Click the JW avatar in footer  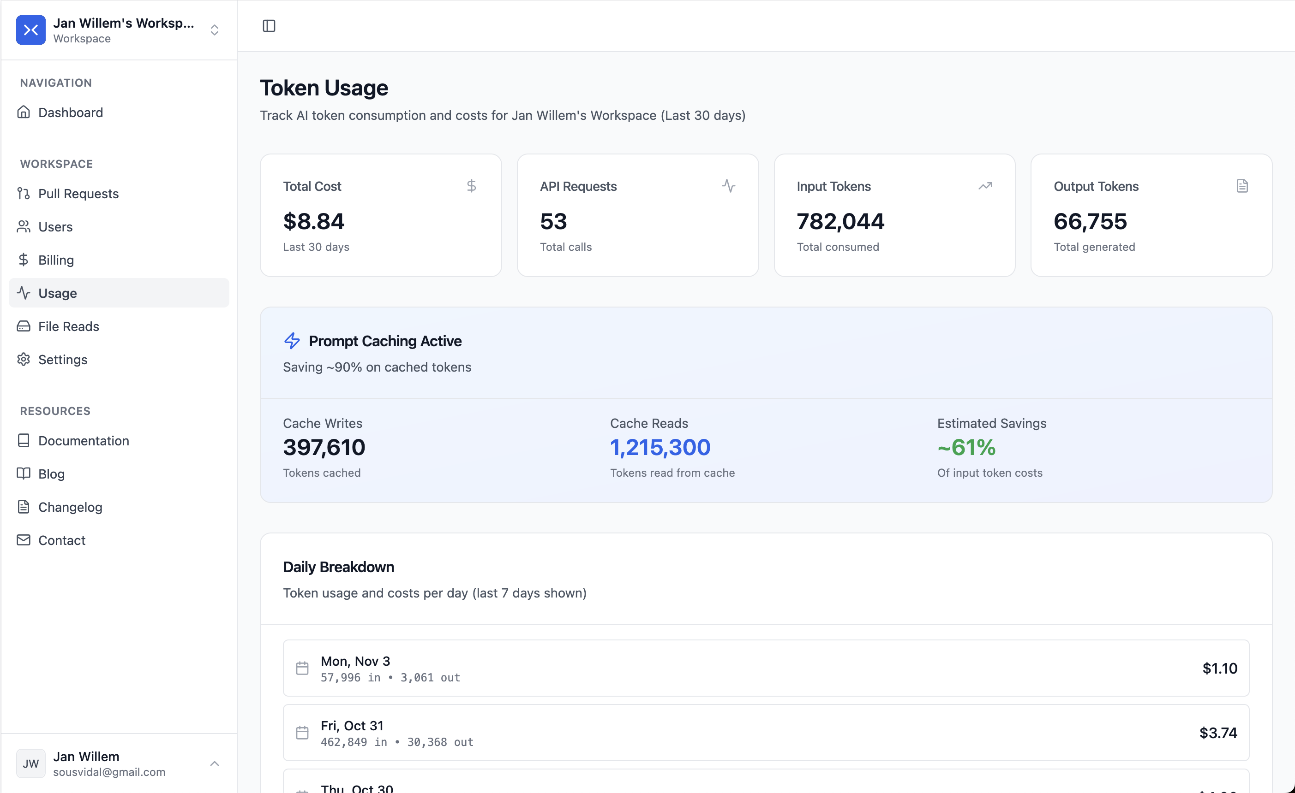[x=31, y=763]
